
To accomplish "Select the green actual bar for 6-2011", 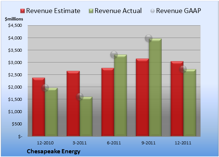I will pos(120,96).
